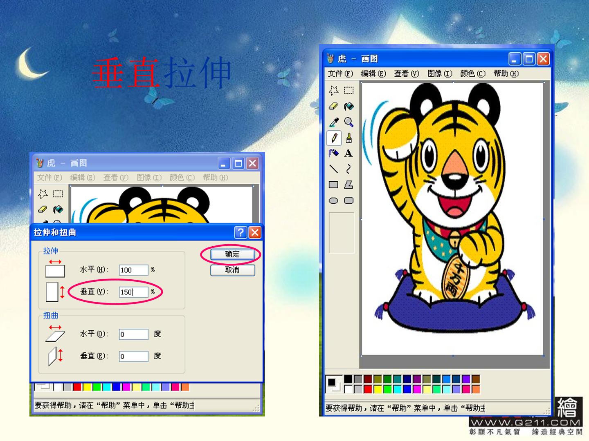Pick black swatch in right Paint palette
The image size is (589, 441).
[x=348, y=379]
